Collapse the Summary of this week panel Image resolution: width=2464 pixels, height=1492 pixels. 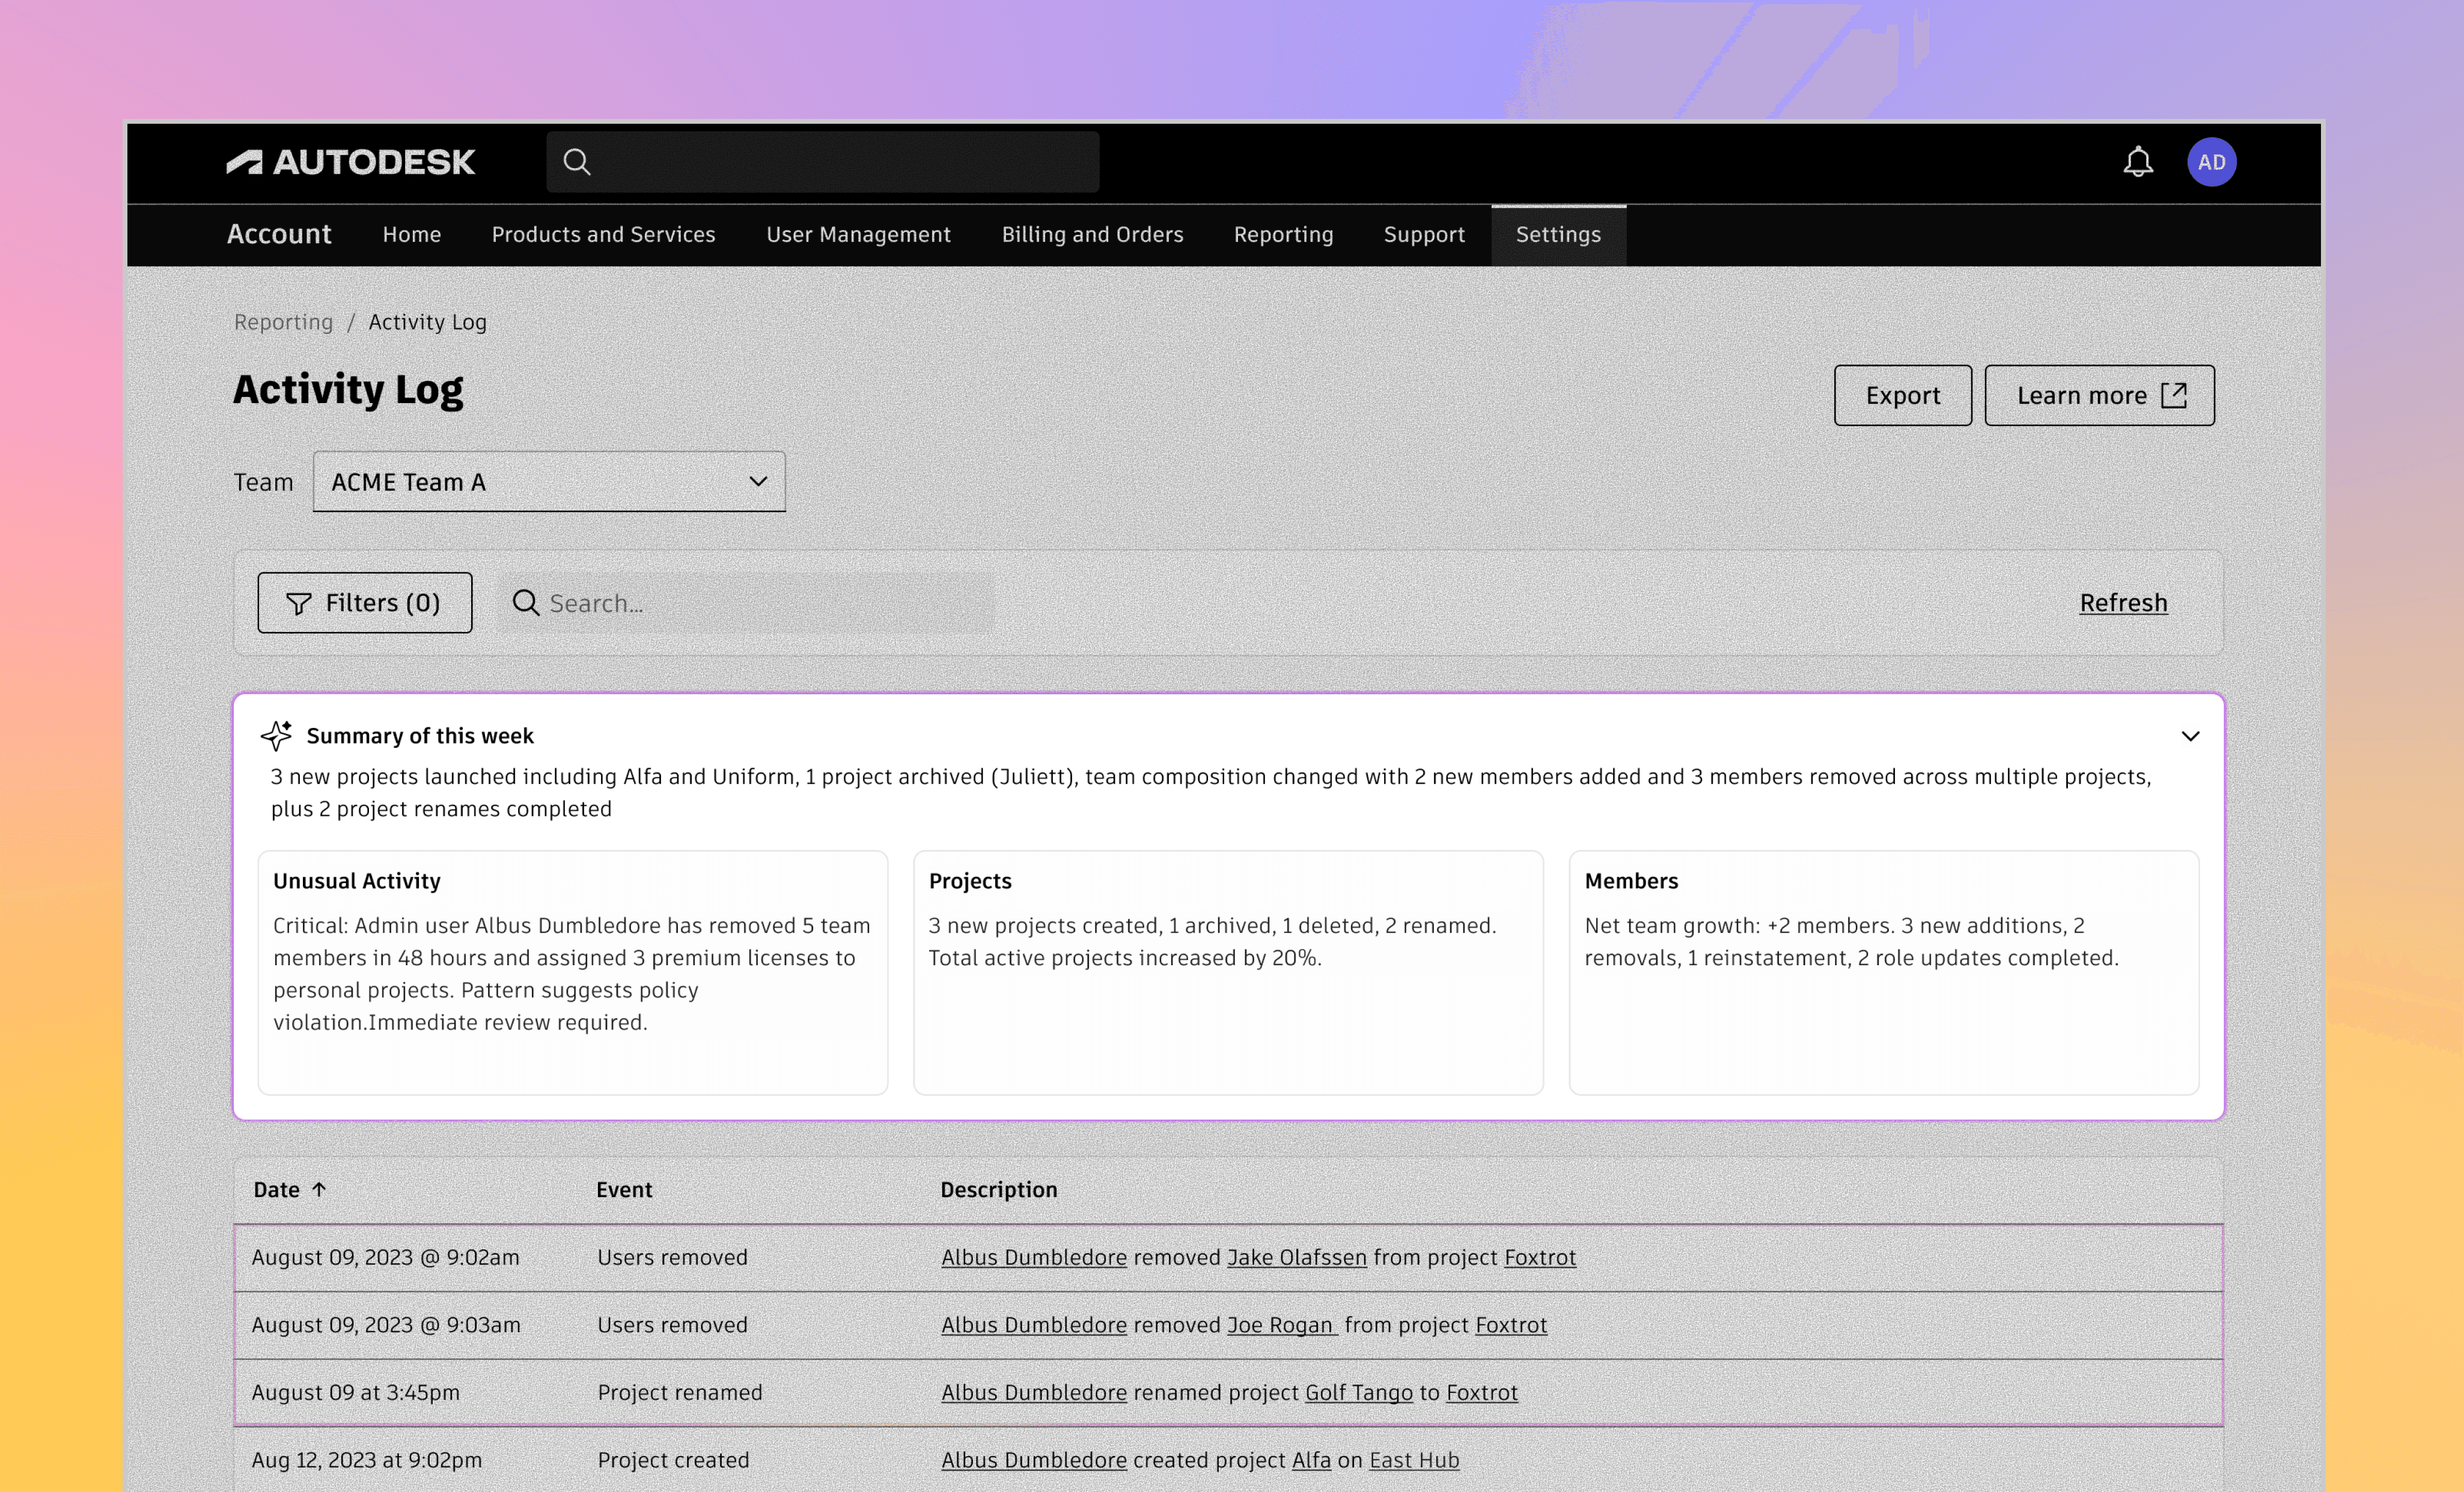tap(2190, 736)
